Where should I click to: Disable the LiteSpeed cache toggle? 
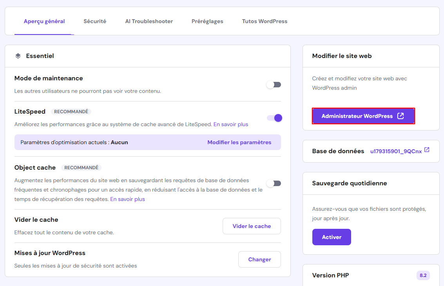274,118
